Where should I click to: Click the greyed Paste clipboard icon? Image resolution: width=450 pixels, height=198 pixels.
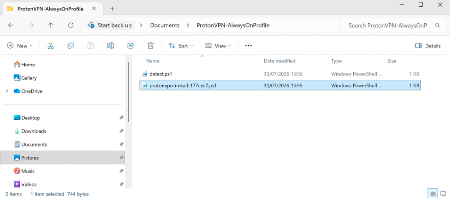pyautogui.click(x=91, y=46)
